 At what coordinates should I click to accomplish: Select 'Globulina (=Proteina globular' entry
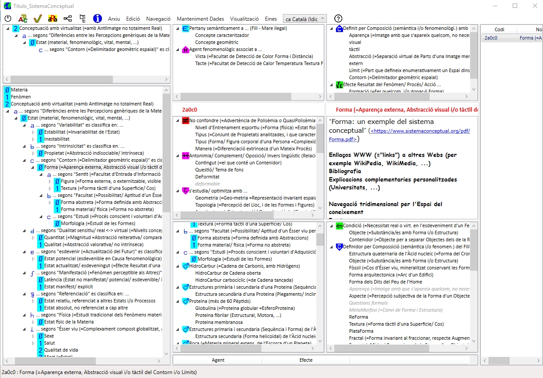[x=245, y=309]
